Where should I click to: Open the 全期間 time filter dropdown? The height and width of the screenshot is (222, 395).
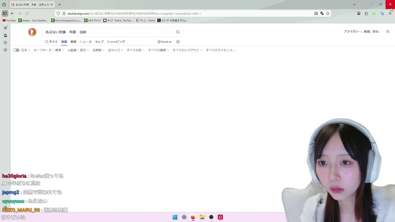pos(98,50)
